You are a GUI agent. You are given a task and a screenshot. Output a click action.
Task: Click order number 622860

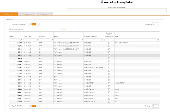tap(20, 86)
